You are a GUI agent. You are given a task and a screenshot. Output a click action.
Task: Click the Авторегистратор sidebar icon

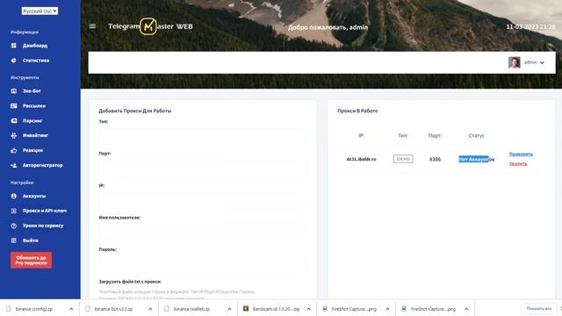click(14, 166)
